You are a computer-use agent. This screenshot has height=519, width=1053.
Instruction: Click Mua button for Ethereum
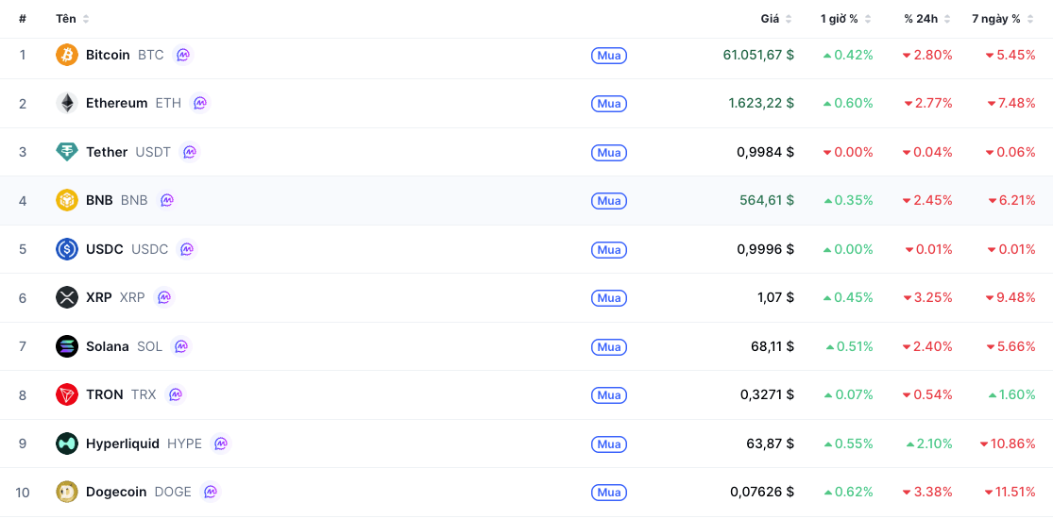coord(609,104)
